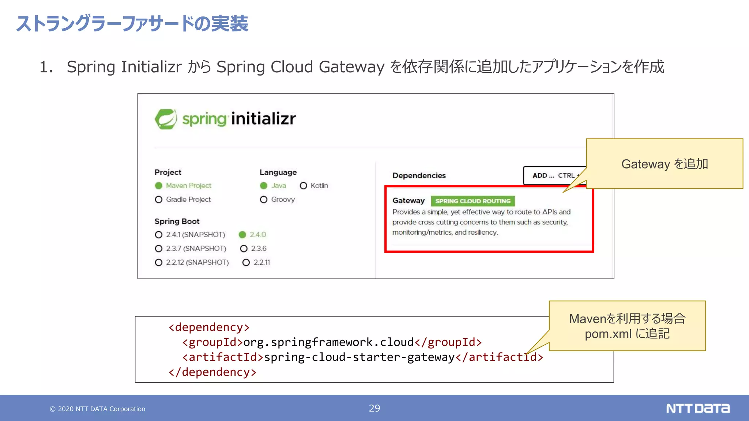The image size is (749, 421).
Task: Choose Java as the language
Action: coord(264,186)
